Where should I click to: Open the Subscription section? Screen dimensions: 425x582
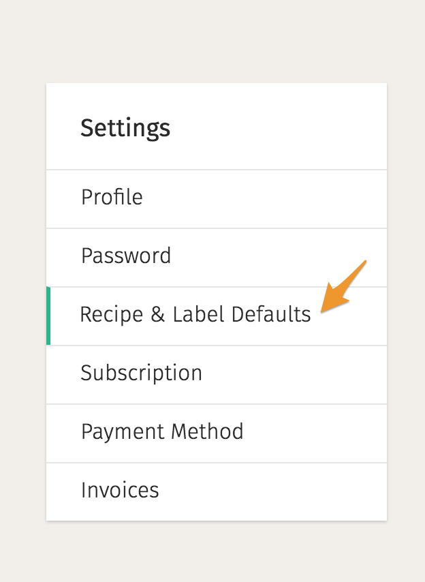point(217,375)
